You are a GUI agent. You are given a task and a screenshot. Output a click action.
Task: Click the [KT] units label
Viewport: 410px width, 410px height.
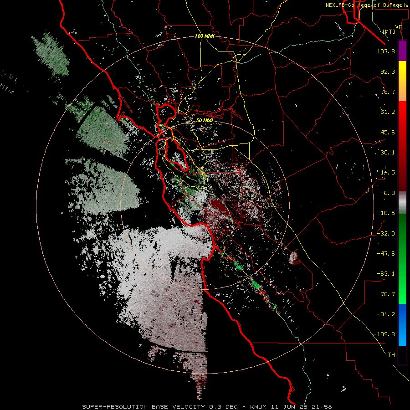point(389,31)
